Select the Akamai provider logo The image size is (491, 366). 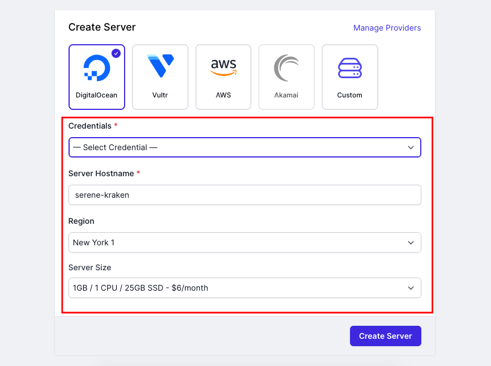[x=286, y=67]
